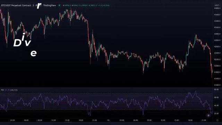Open the USDT currency dropdown
Viewport: 222px width, 125px height.
[217, 5]
